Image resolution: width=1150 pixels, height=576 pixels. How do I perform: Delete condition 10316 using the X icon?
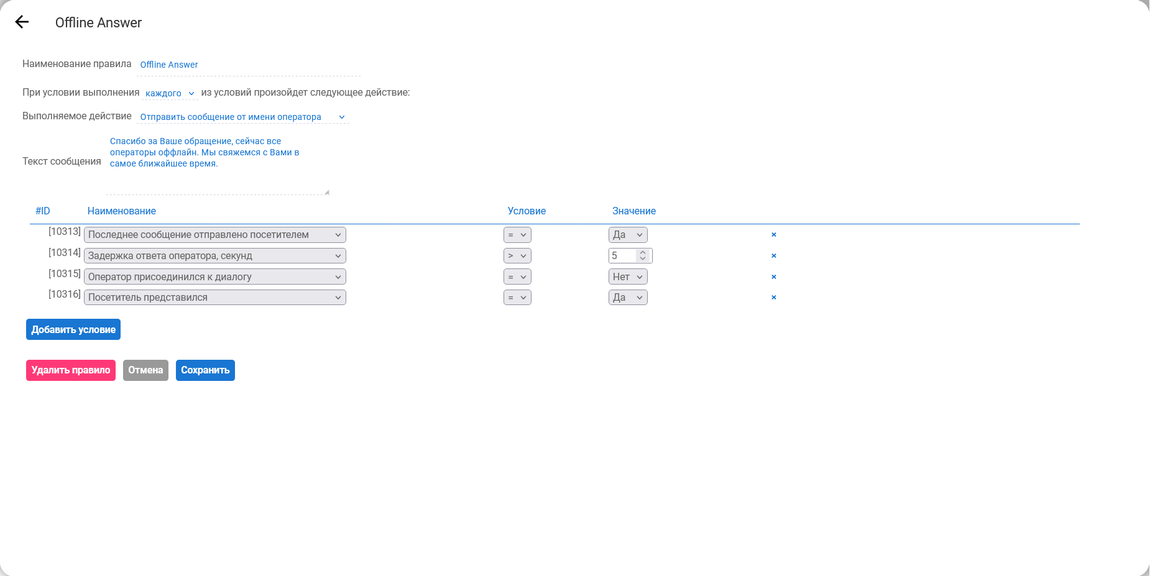coord(774,298)
